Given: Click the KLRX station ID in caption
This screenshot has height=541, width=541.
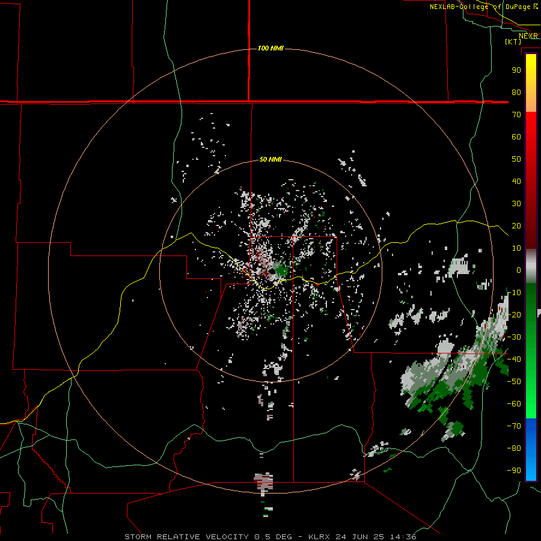Looking at the screenshot, I should (319, 537).
